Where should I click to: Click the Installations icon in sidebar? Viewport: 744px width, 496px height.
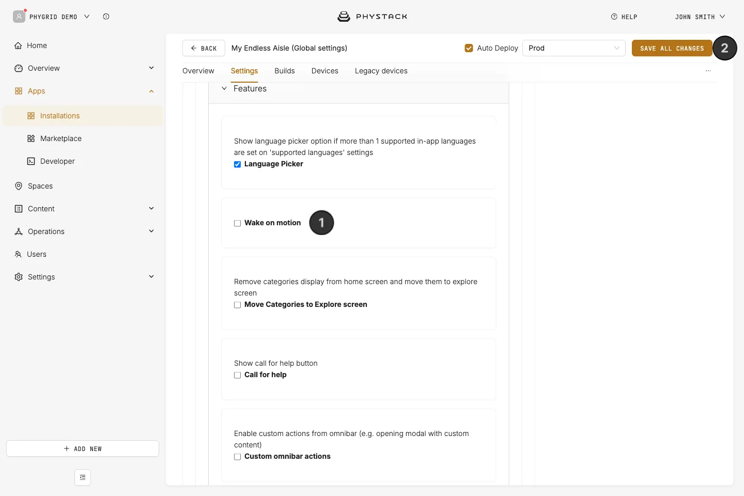pos(31,116)
